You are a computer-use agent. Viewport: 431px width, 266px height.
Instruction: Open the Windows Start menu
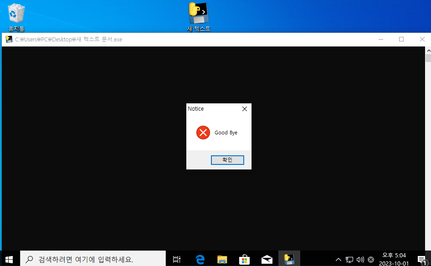(9, 259)
